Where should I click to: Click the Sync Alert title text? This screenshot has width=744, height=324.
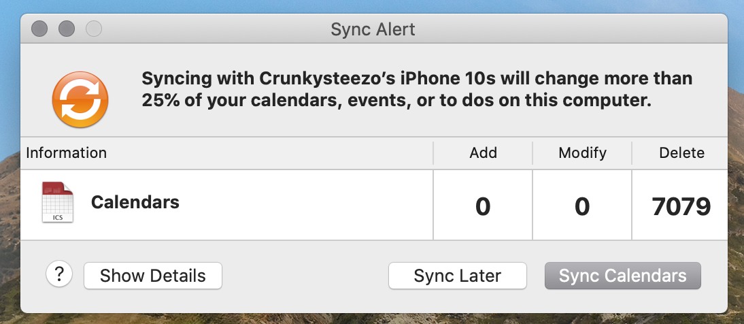tap(373, 29)
